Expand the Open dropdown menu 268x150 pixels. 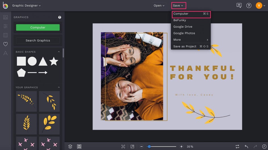click(x=159, y=5)
